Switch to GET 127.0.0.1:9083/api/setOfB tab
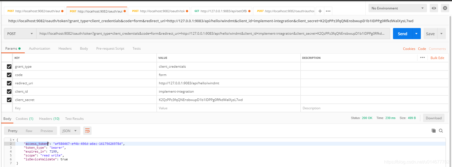The image size is (452, 167). (x=221, y=11)
